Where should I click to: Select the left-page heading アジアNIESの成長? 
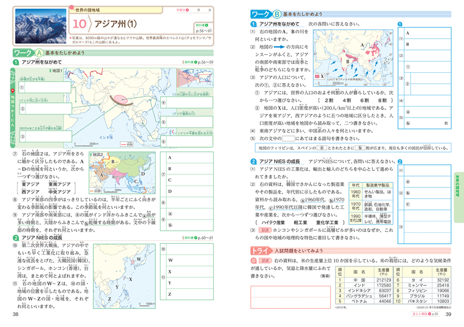tap(42, 238)
